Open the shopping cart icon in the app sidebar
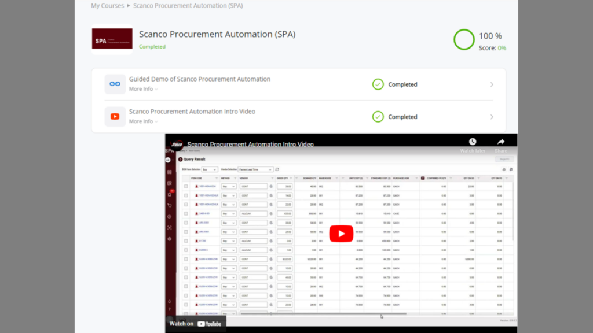 (169, 205)
